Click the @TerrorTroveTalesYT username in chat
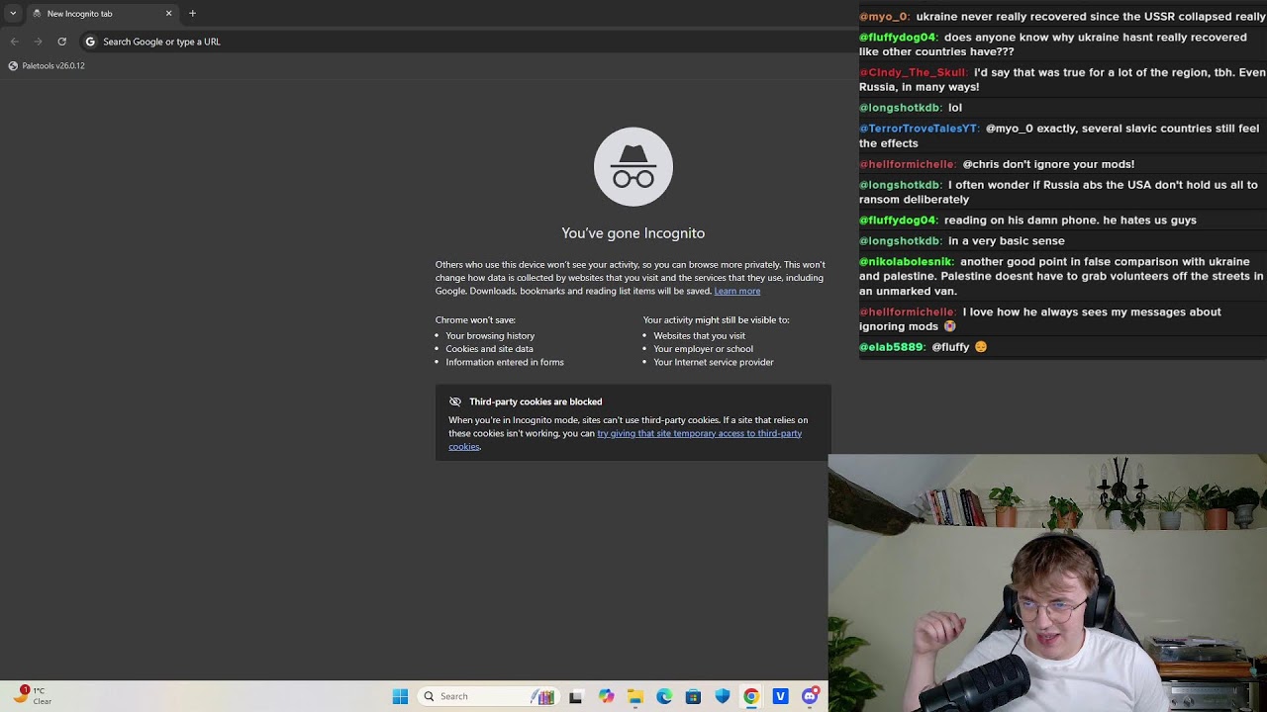 pyautogui.click(x=919, y=129)
